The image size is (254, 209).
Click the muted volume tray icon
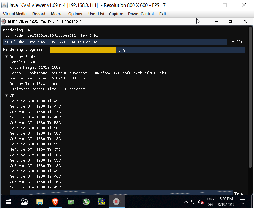point(201,202)
